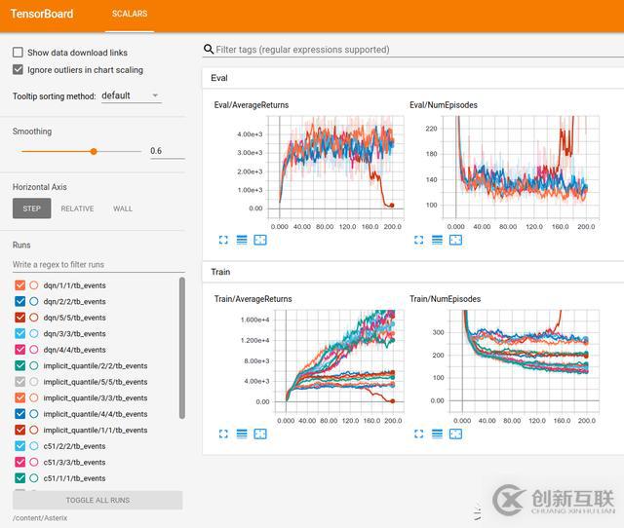The image size is (624, 528).
Task: Fit domain to data on Train/NumEpisodes
Action: [455, 434]
